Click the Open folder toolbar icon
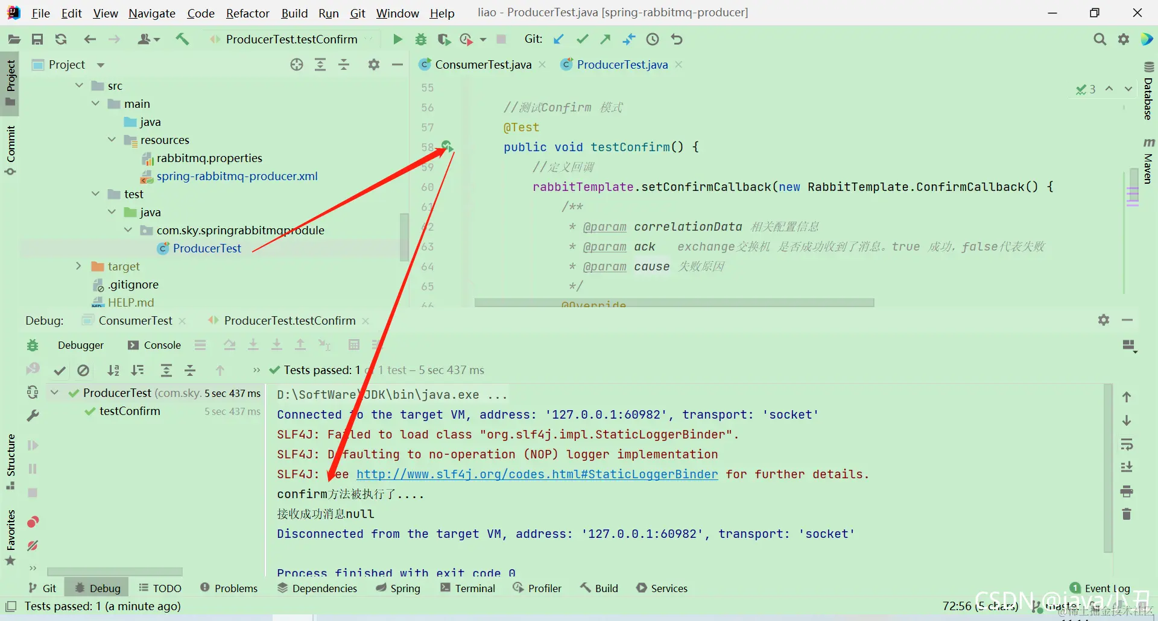 [14, 39]
